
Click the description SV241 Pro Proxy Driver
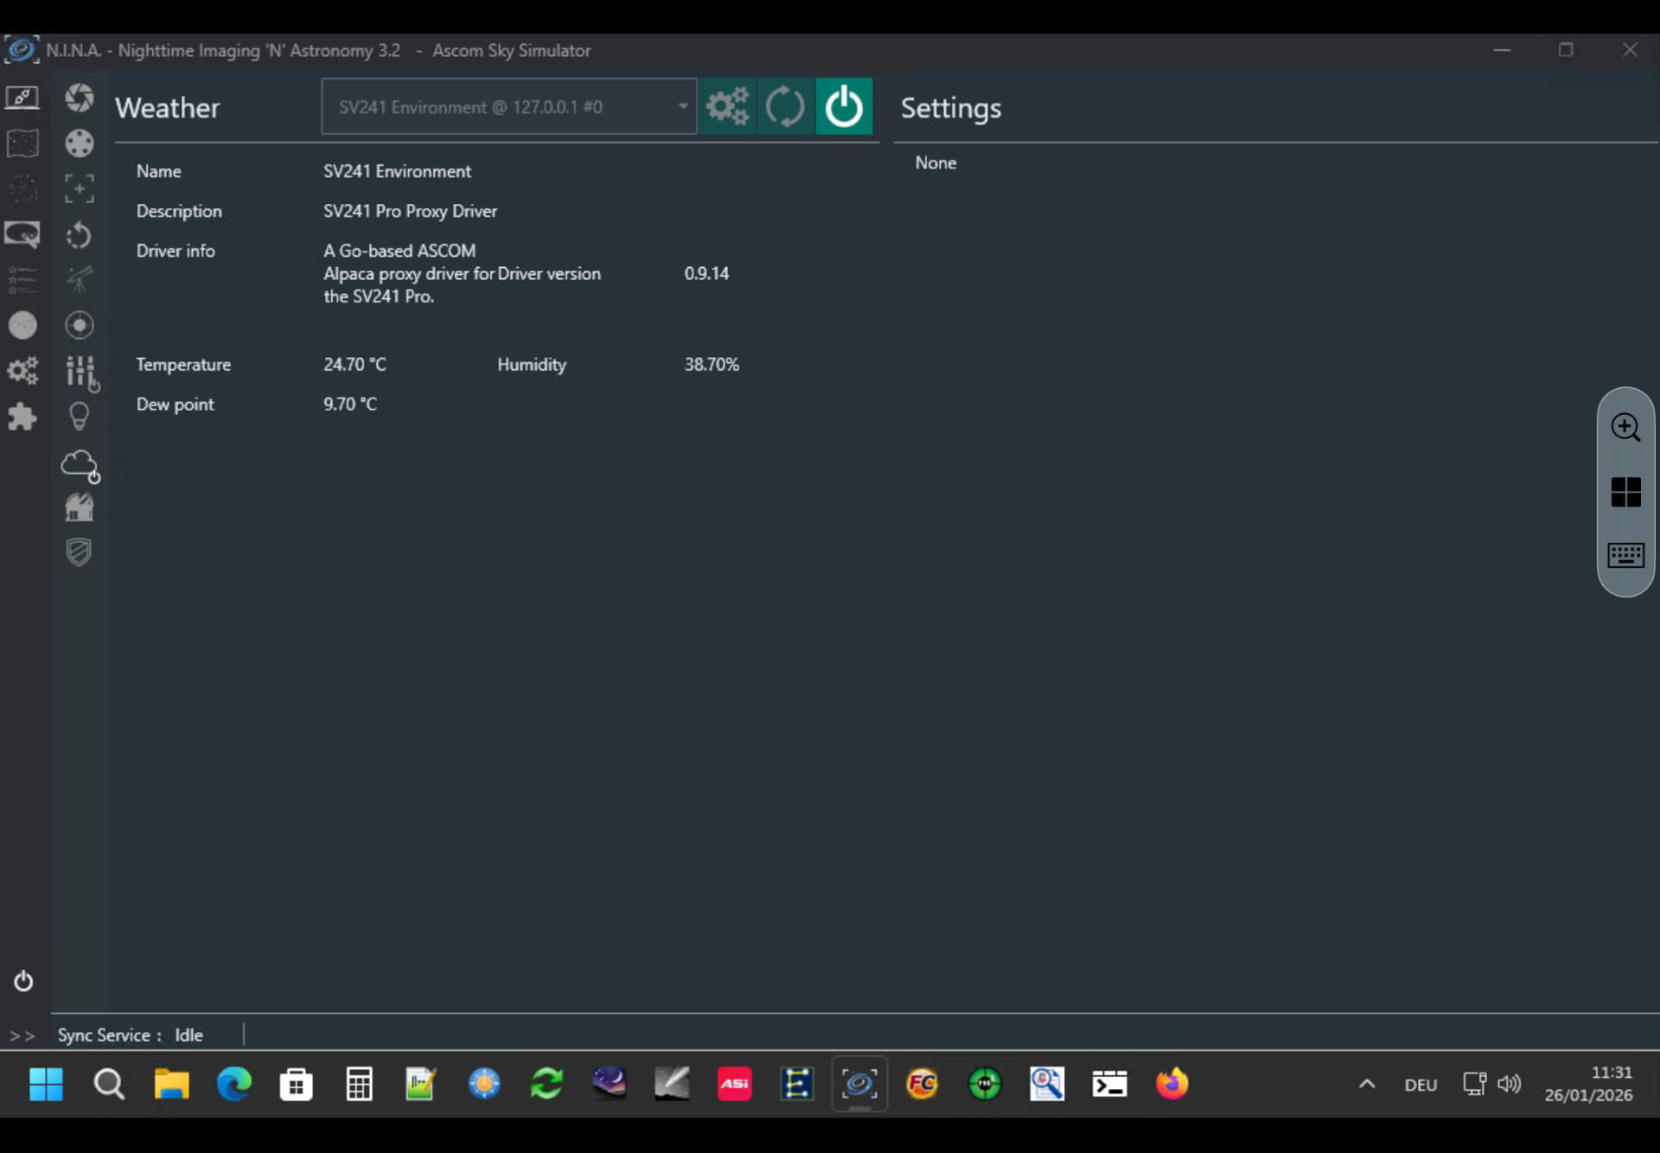411,211
